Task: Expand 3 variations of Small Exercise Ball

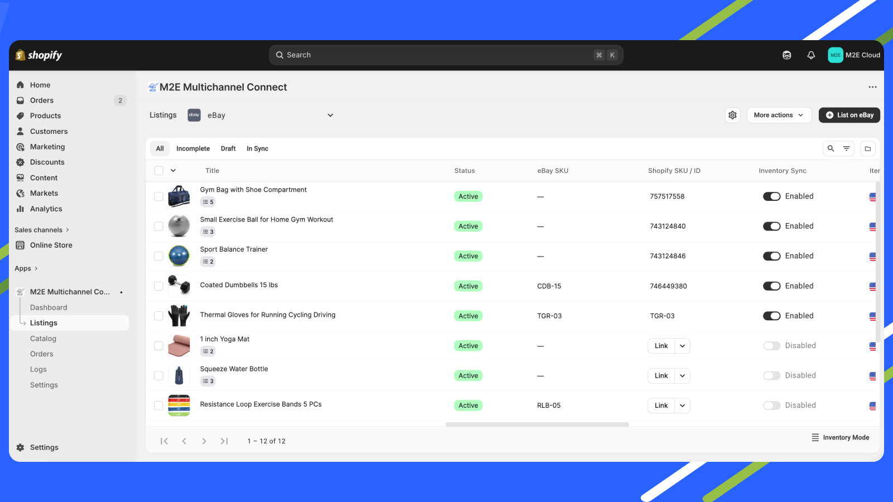Action: [x=208, y=231]
